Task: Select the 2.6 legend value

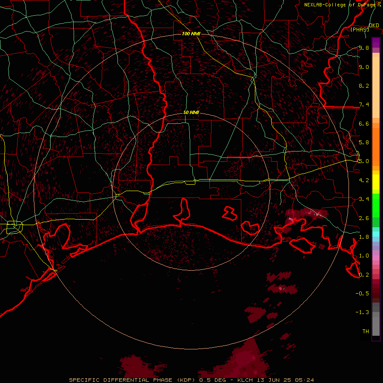Action: [364, 218]
